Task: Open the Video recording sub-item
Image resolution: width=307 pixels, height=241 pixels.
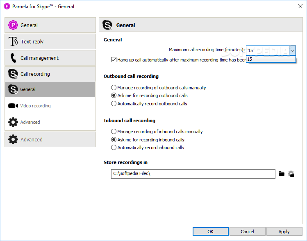Action: (50, 106)
